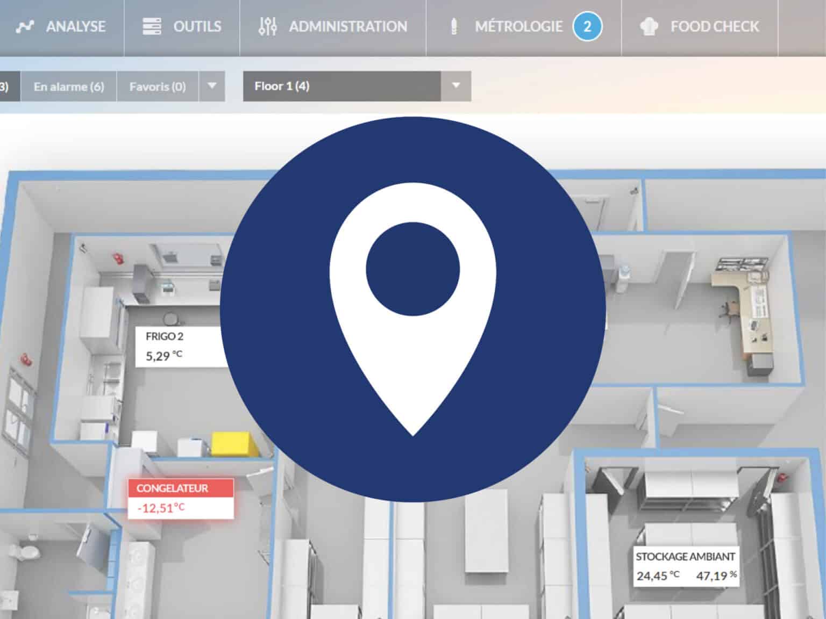Click the ANALYSE line-graph icon

coord(26,26)
